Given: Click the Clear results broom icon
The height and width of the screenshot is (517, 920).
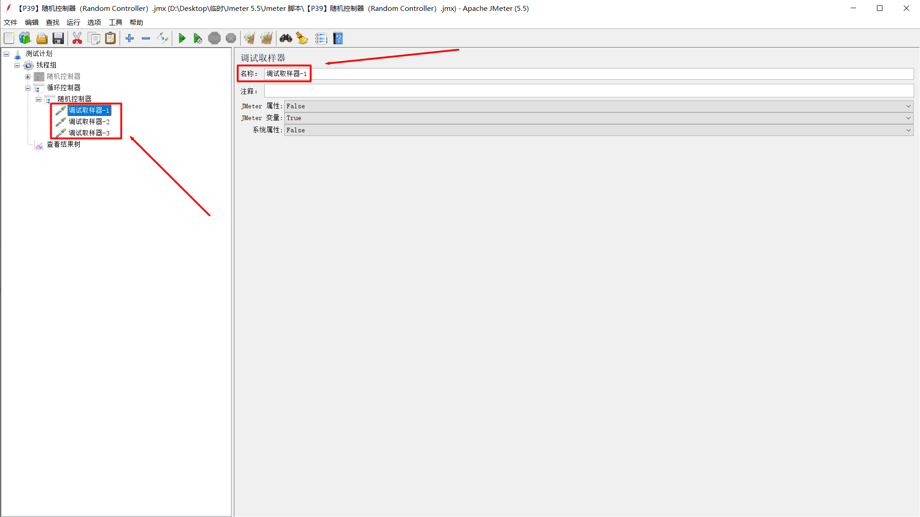Looking at the screenshot, I should [x=250, y=39].
